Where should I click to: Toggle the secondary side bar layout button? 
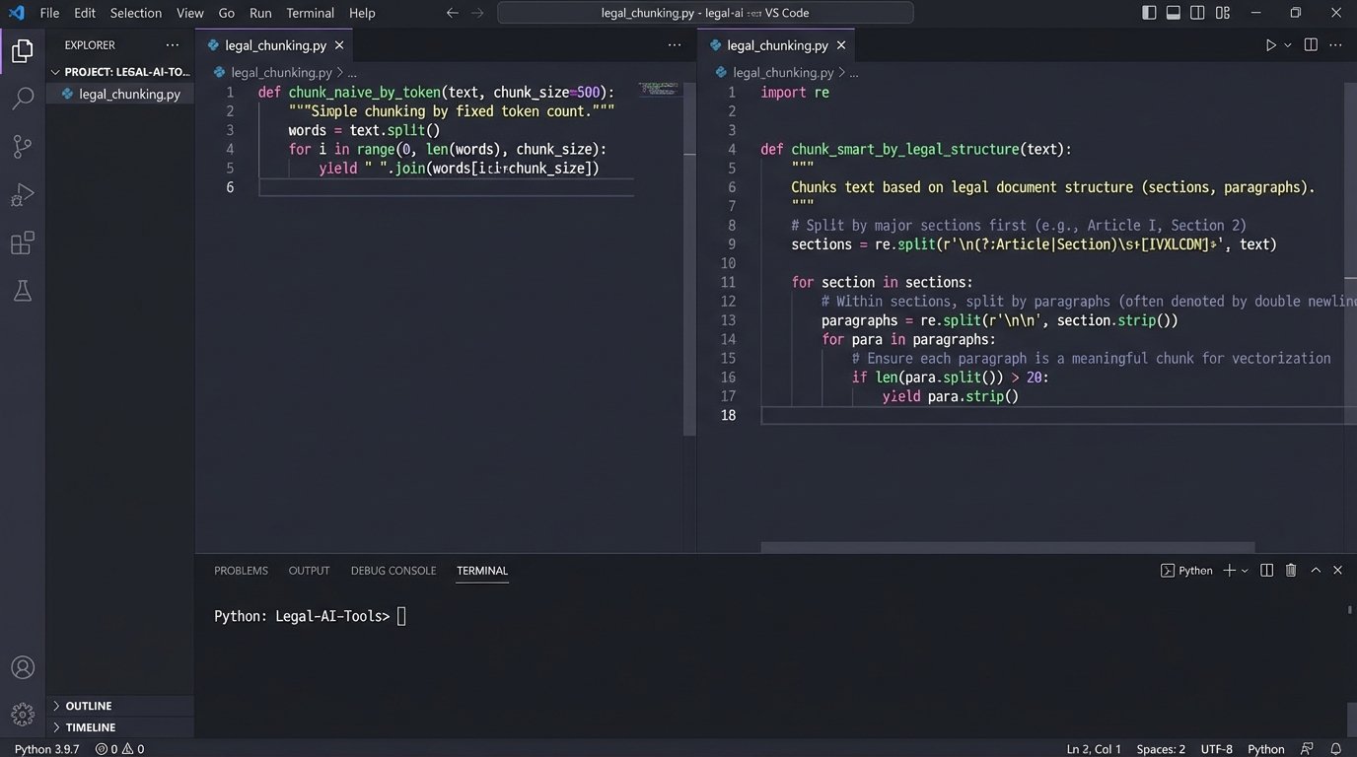[1197, 13]
